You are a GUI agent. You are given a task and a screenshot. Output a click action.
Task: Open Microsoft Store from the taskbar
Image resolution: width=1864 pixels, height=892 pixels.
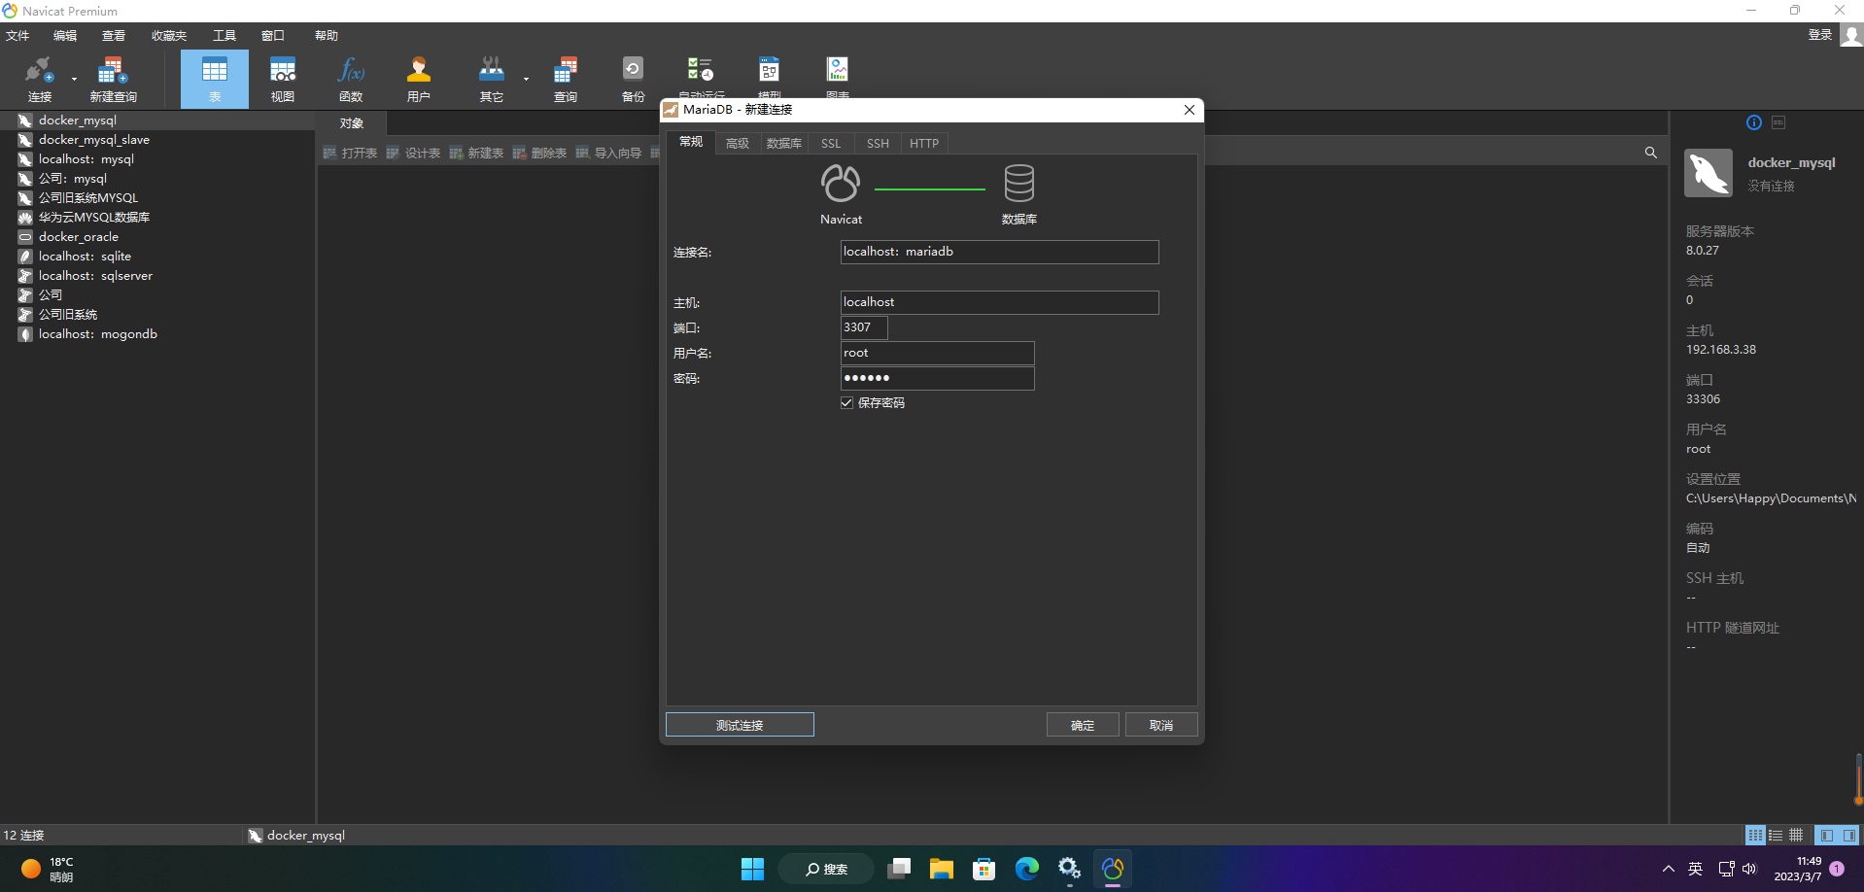pyautogui.click(x=984, y=869)
